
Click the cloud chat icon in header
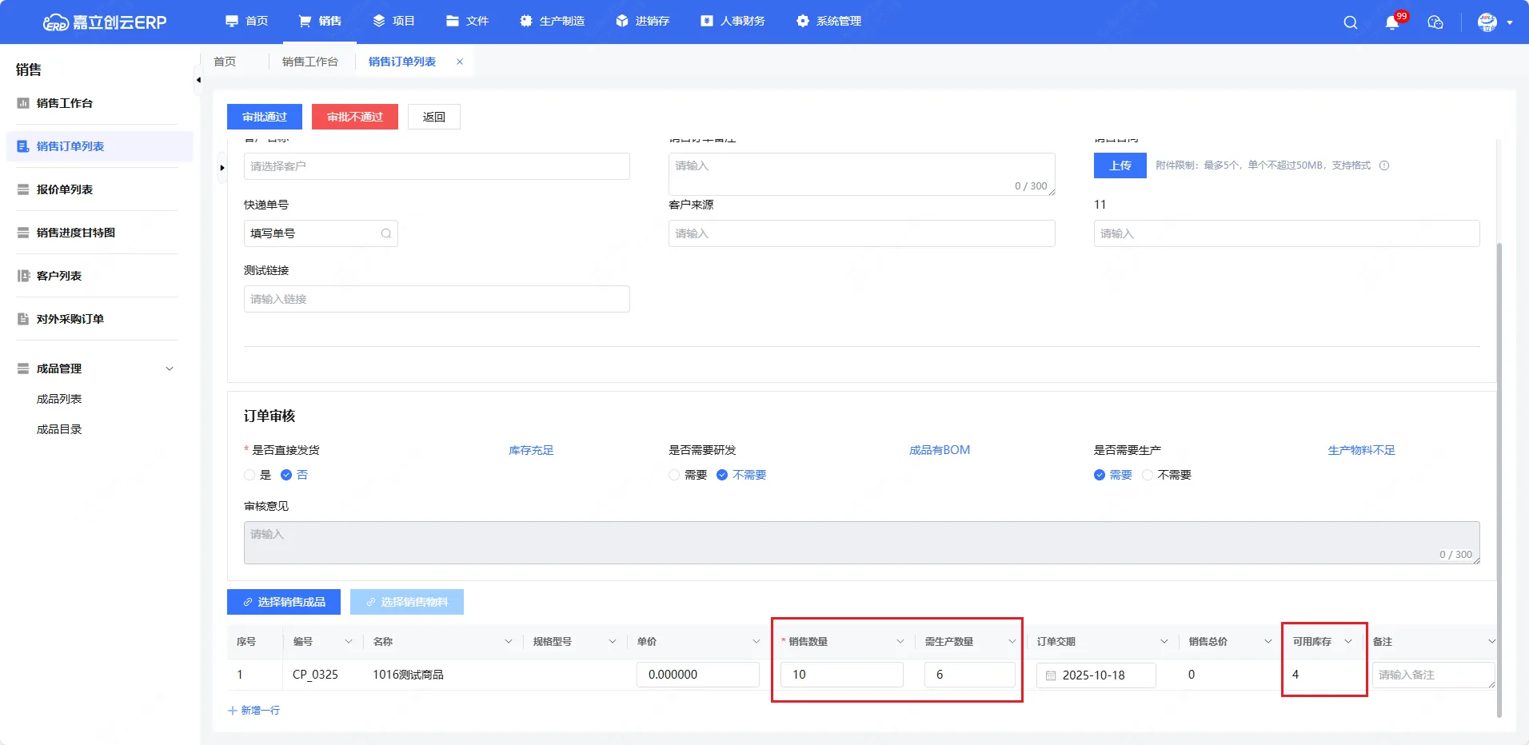tap(1435, 22)
